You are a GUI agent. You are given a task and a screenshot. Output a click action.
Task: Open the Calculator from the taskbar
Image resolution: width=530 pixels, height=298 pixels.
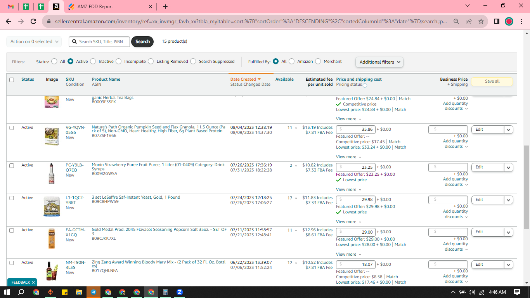pos(165,292)
